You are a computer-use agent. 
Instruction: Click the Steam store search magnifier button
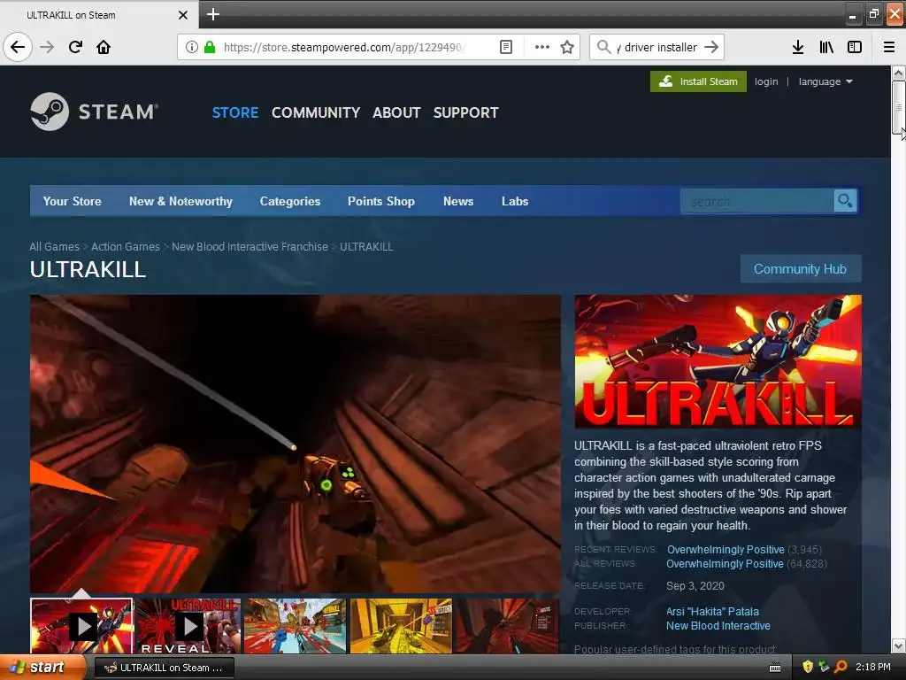(845, 201)
